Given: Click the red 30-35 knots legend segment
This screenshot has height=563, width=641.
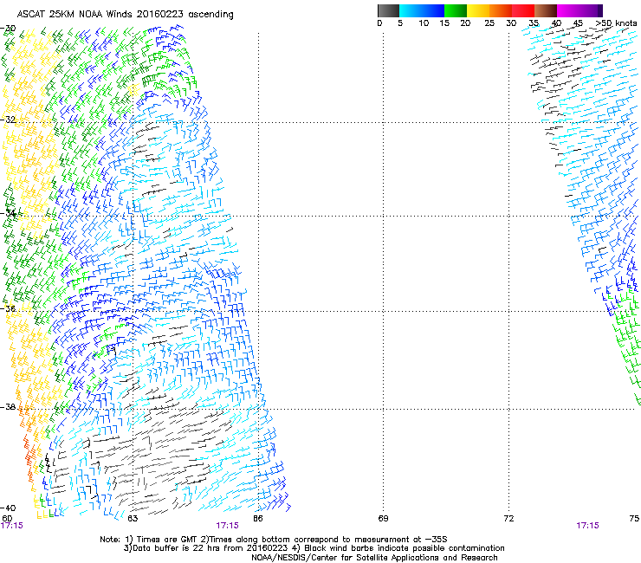Looking at the screenshot, I should tap(523, 10).
